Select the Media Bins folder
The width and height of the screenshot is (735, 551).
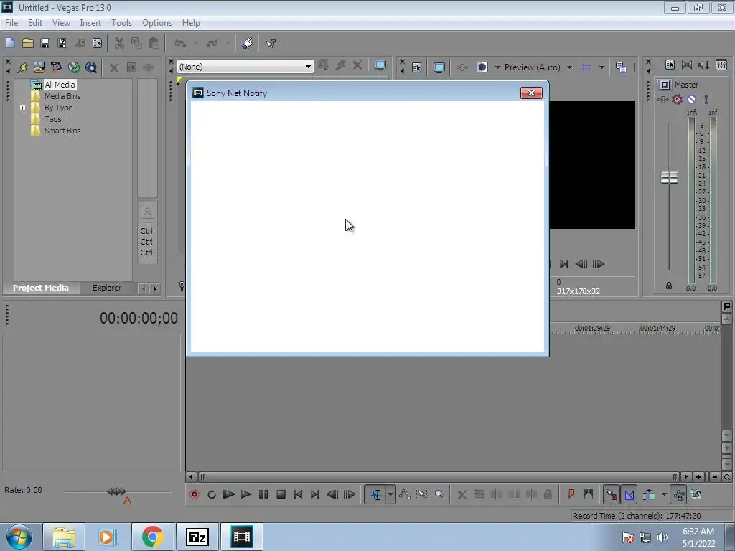(62, 96)
